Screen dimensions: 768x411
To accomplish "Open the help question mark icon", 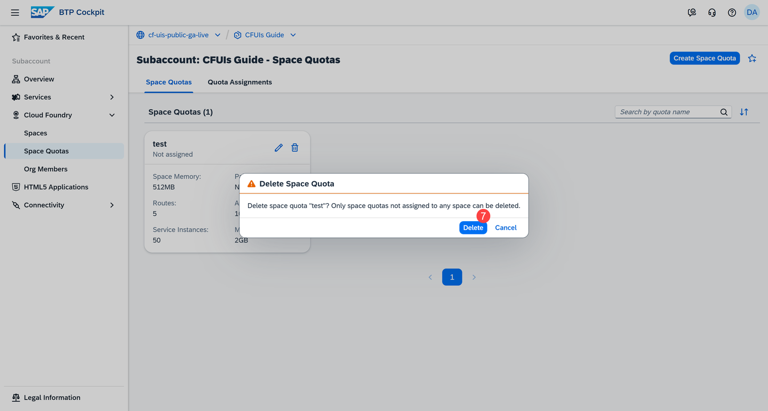I will (x=732, y=12).
